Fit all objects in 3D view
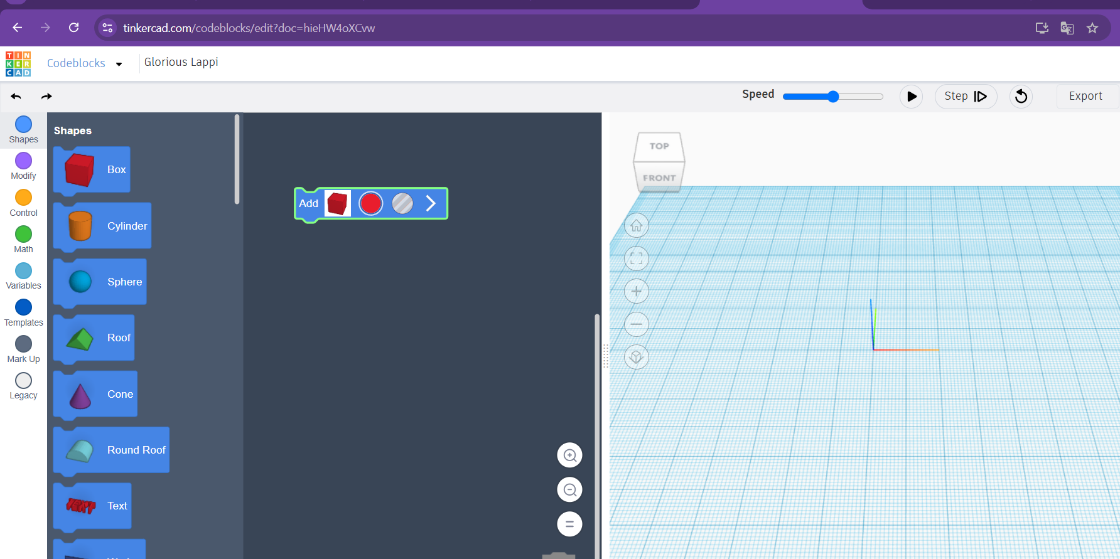 tap(637, 258)
